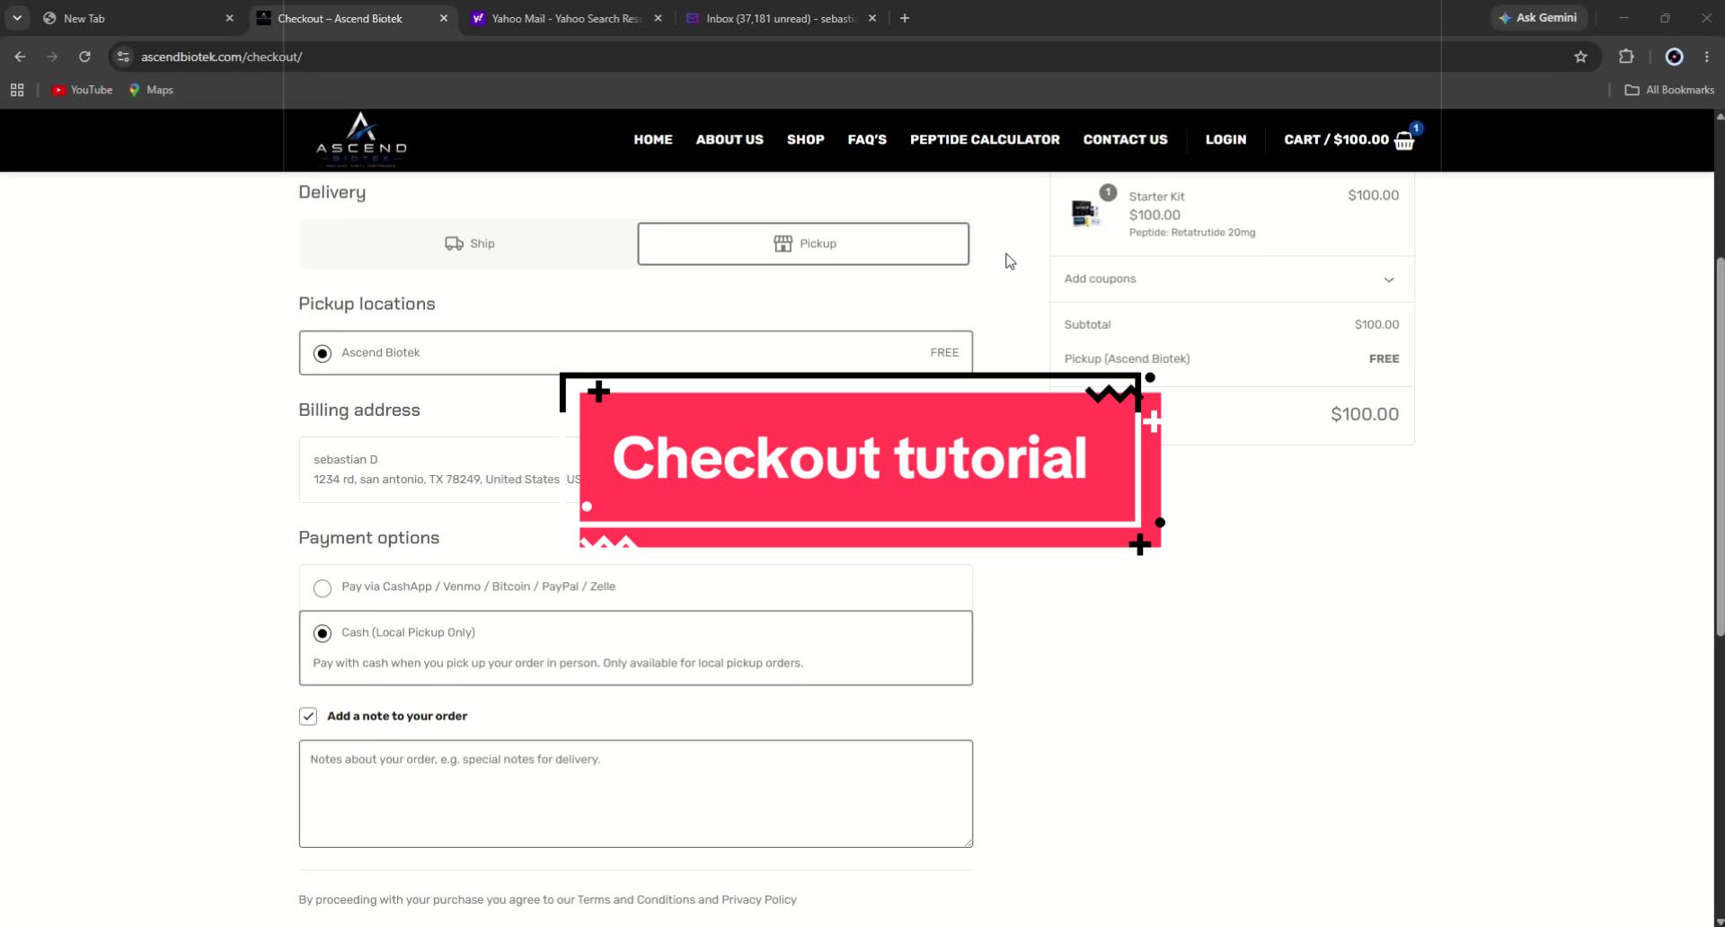Click the Subtotal $100.00 amount

click(1376, 325)
